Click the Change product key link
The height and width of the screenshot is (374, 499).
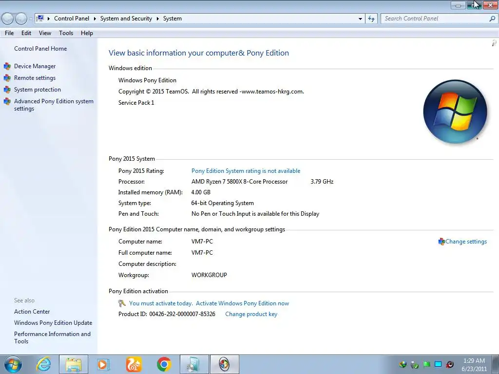click(251, 314)
